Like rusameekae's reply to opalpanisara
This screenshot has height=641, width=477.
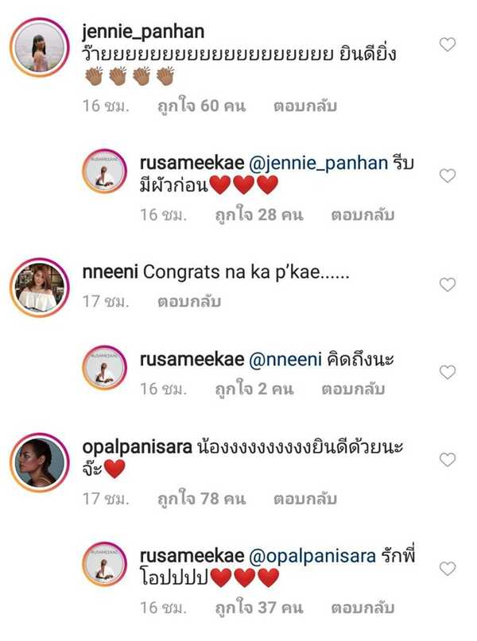click(x=448, y=568)
